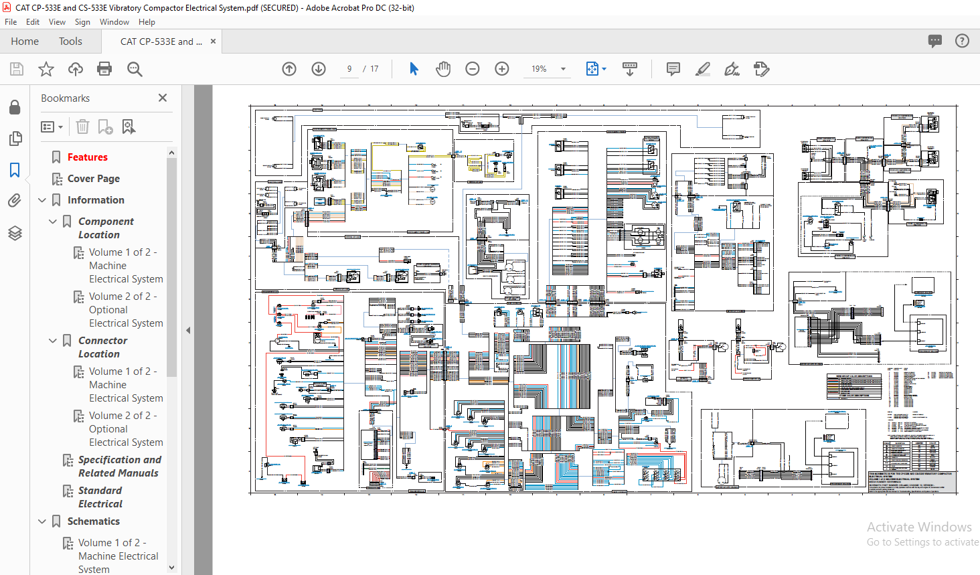
Task: Open the chat notifications icon
Action: pos(935,41)
